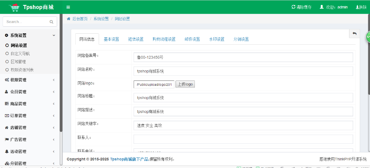Click the green floating badge icon

click(368, 37)
